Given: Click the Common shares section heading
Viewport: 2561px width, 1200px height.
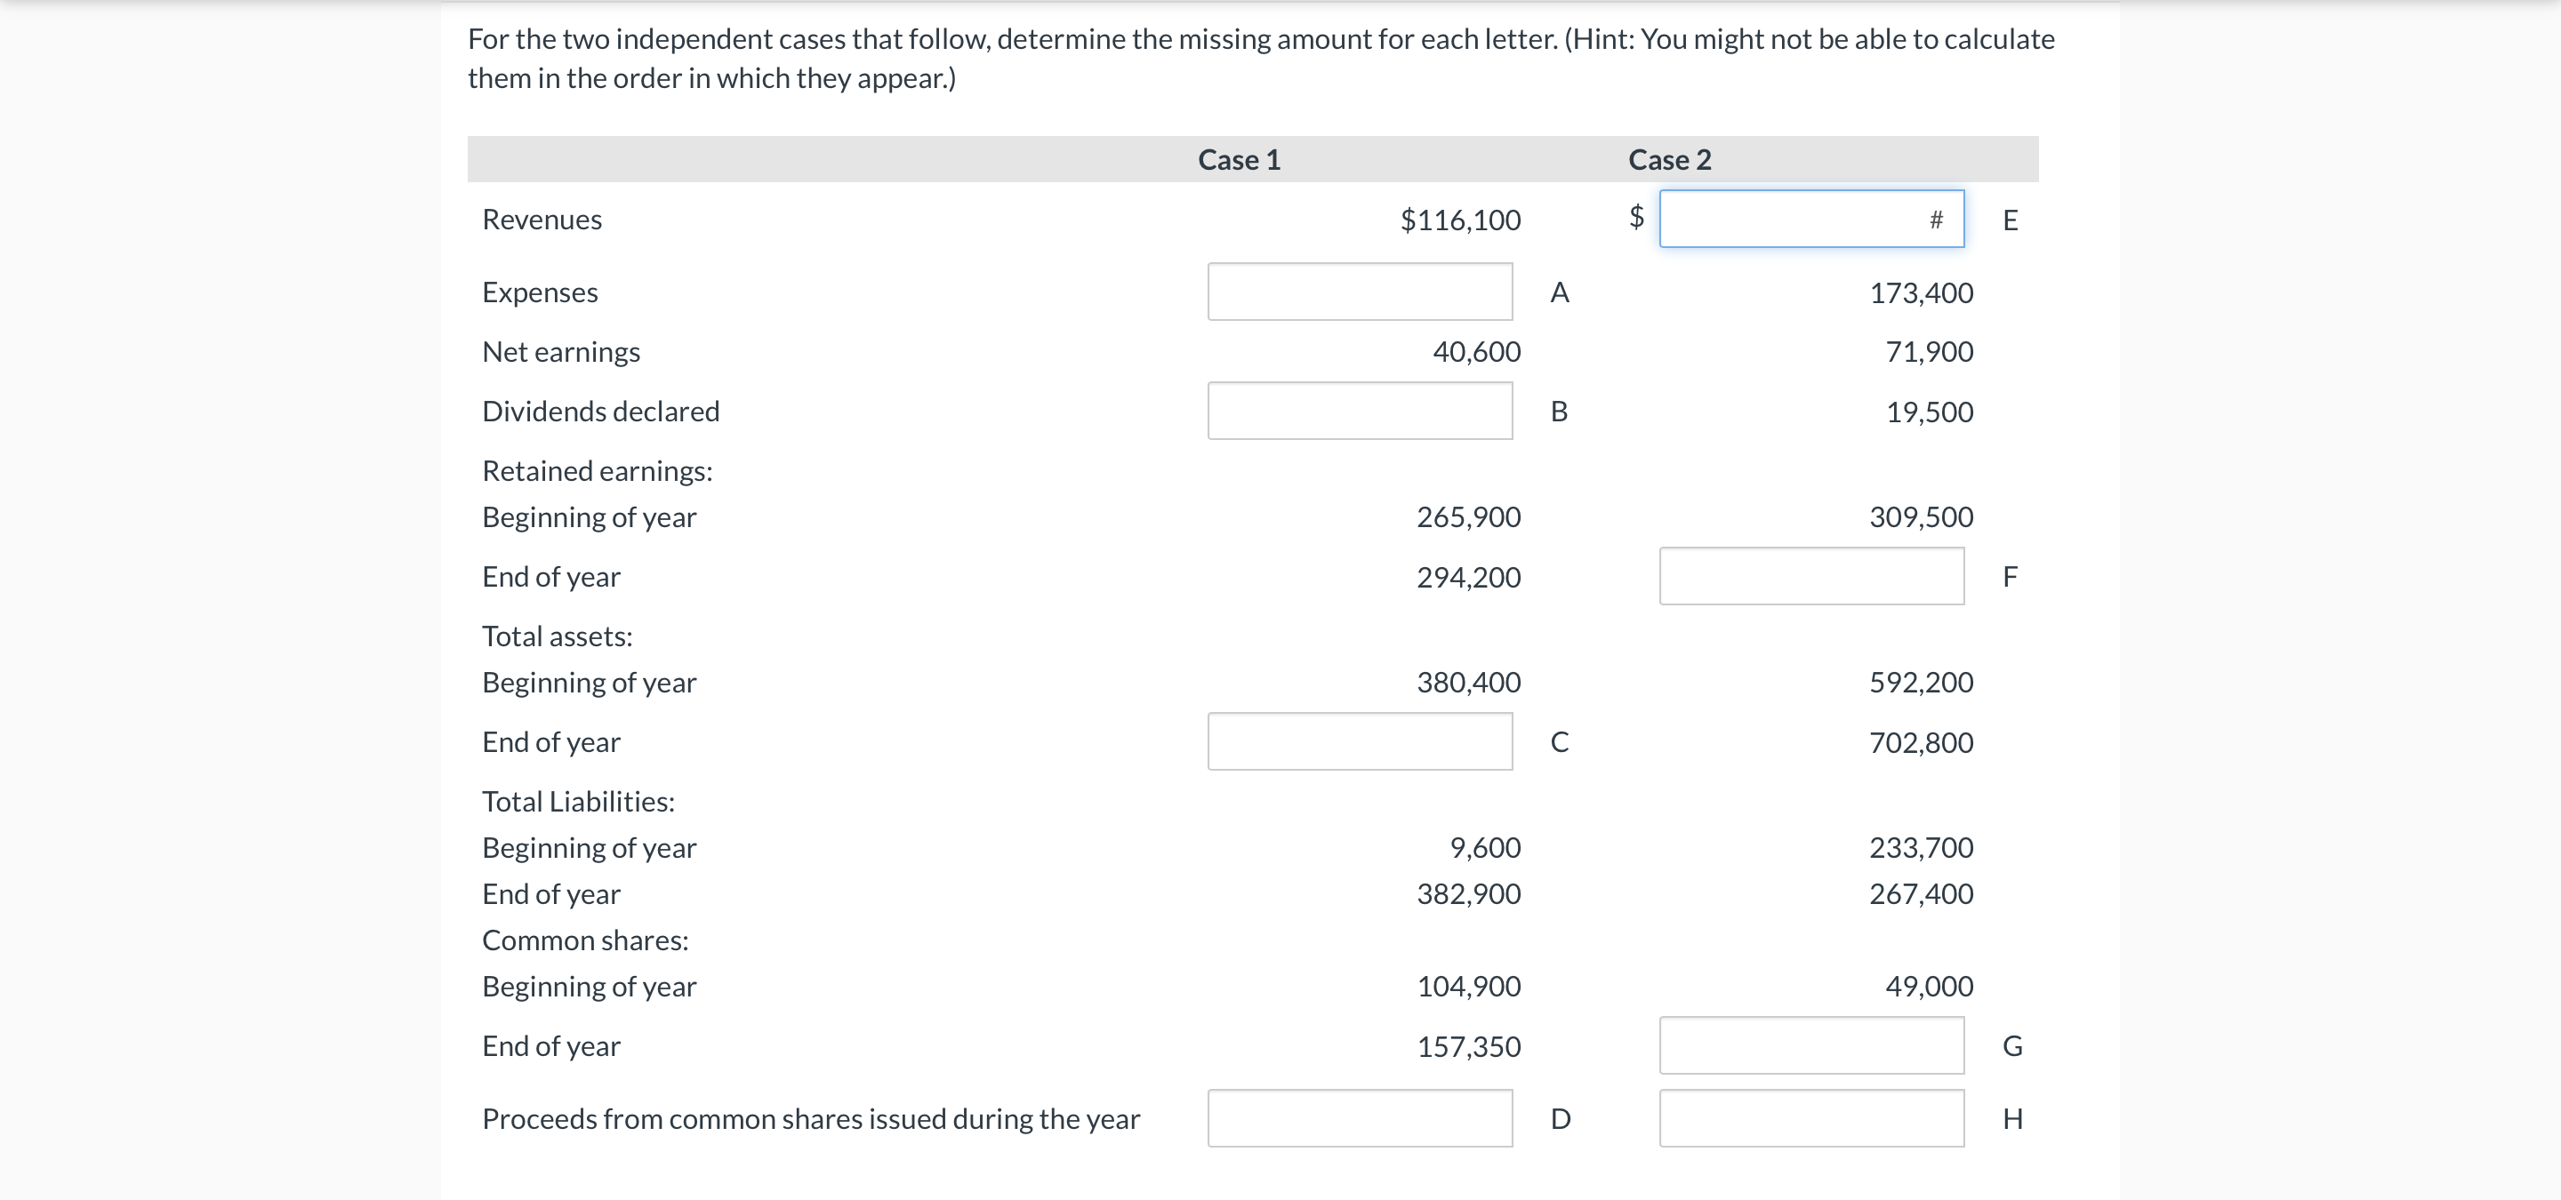Looking at the screenshot, I should coord(586,940).
